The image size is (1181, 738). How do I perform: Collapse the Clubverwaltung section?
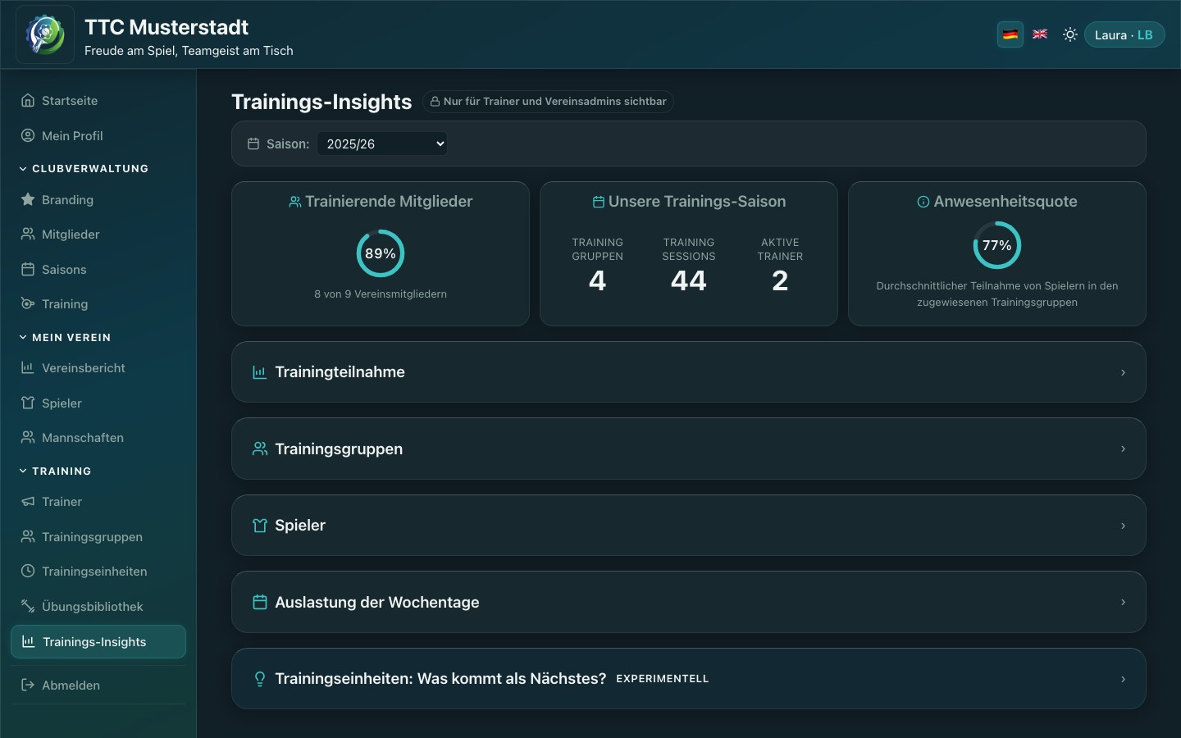click(x=84, y=169)
